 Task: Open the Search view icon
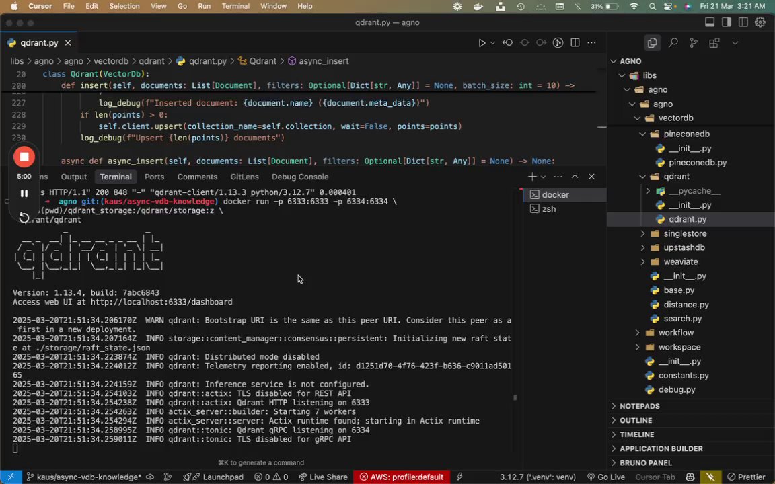[x=673, y=43]
